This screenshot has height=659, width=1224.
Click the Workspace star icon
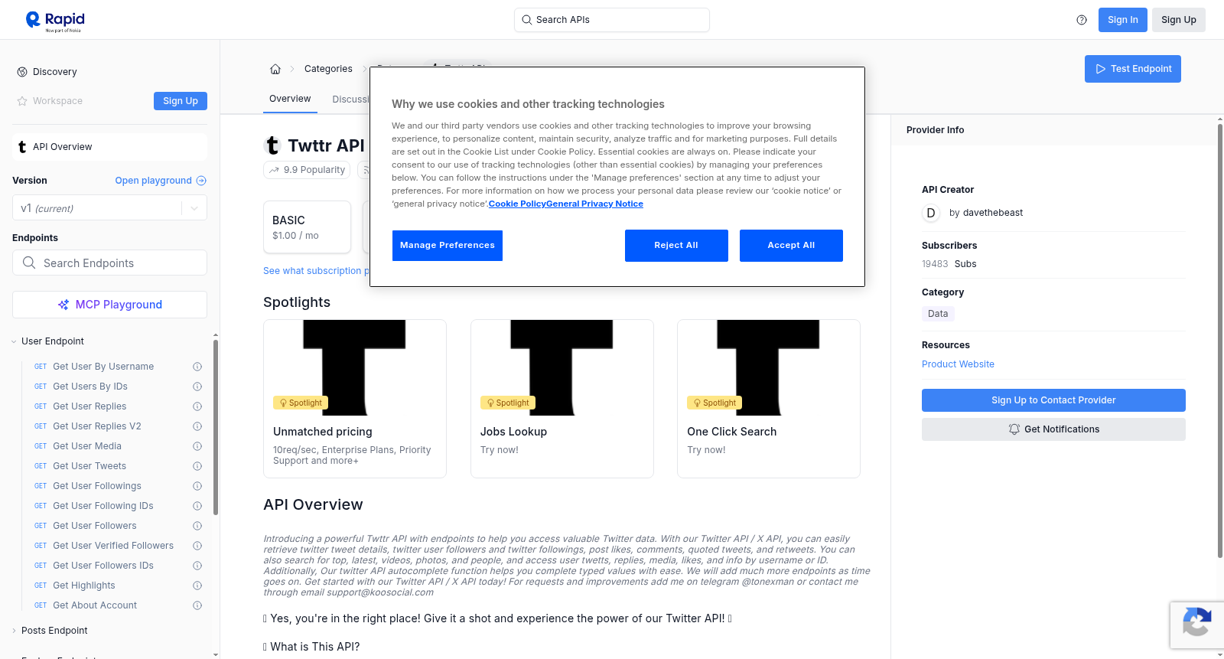(22, 101)
